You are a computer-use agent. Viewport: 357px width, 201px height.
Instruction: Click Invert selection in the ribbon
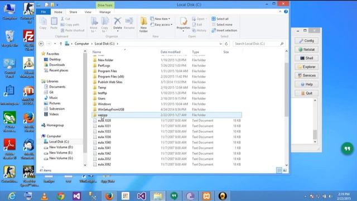(224, 30)
